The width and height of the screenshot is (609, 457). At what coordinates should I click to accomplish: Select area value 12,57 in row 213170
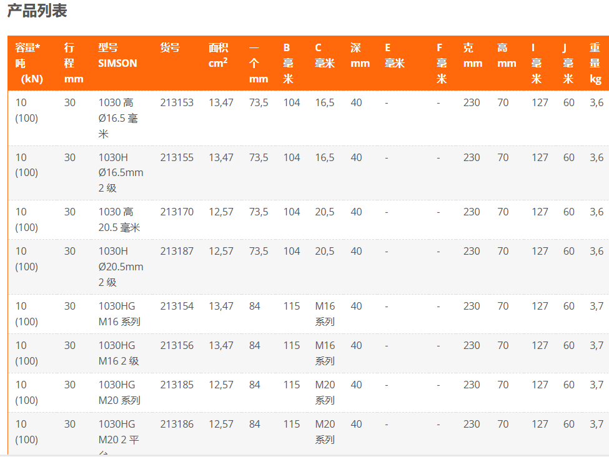[x=221, y=212]
